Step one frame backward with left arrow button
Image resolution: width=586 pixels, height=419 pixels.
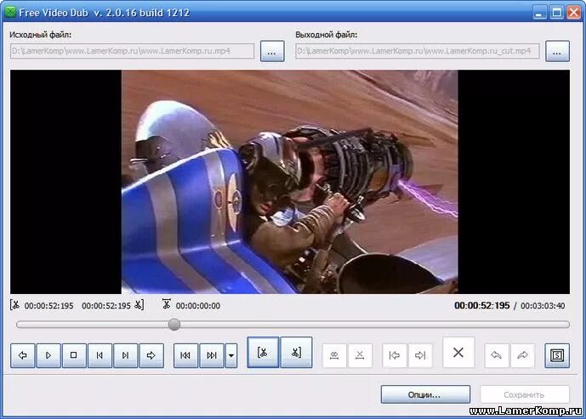click(x=23, y=355)
